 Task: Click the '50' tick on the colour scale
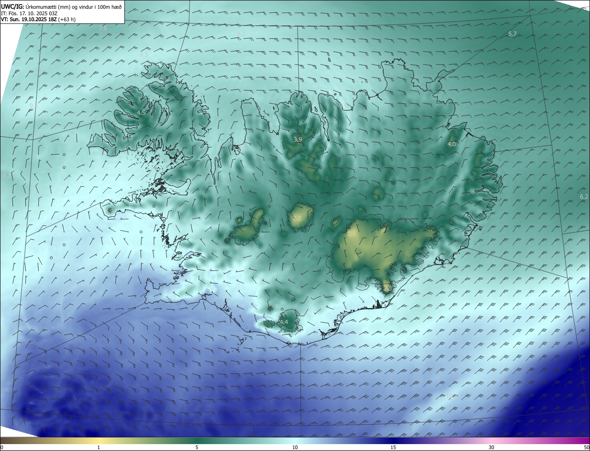point(586,447)
